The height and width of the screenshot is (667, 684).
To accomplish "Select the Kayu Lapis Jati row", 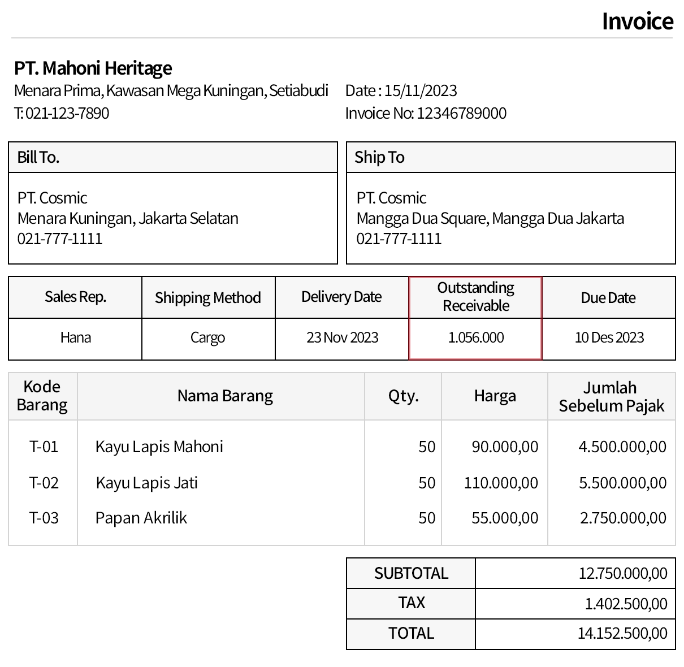I will tap(146, 482).
